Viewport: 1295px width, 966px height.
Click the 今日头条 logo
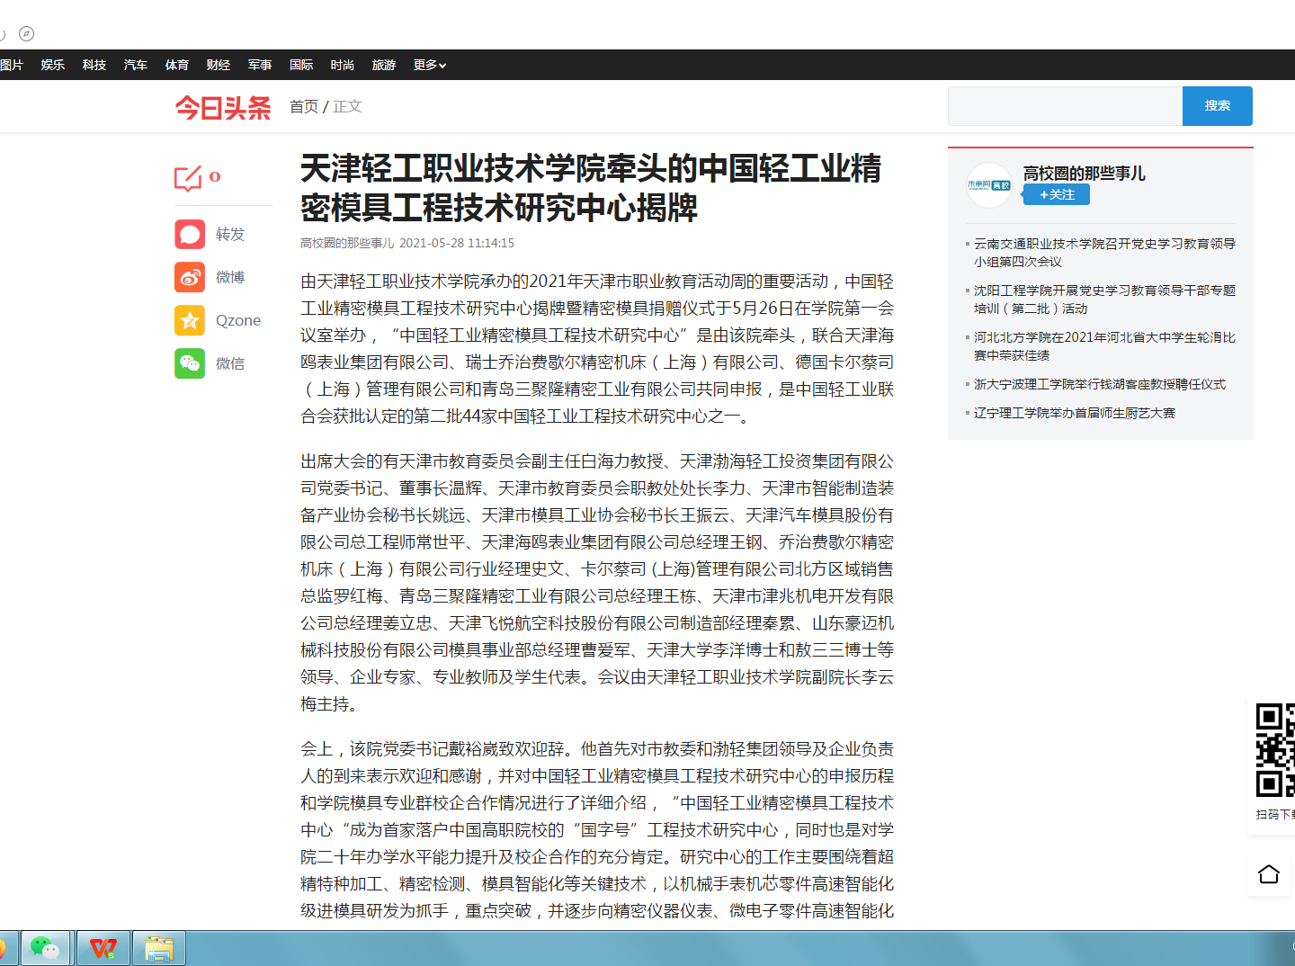click(x=223, y=108)
